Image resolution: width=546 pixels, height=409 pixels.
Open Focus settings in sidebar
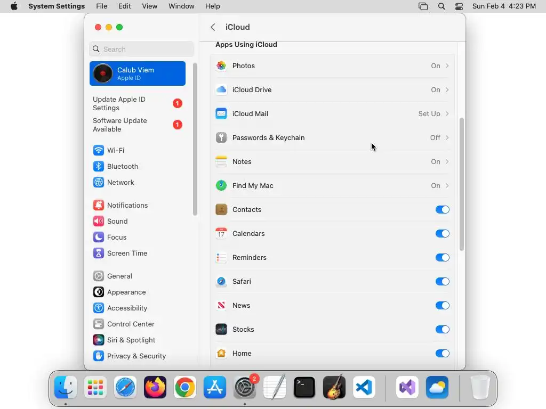138,237
